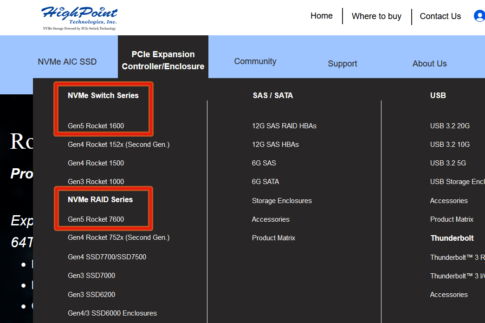Select Gen4 Rocket 1500
This screenshot has height=323, width=485.
96,163
